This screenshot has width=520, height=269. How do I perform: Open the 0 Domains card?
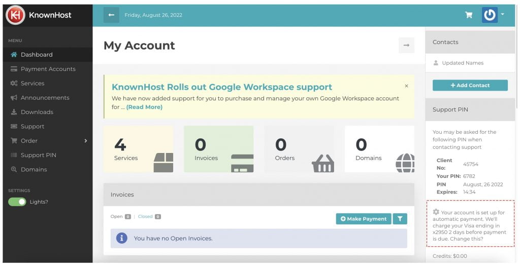pos(379,149)
